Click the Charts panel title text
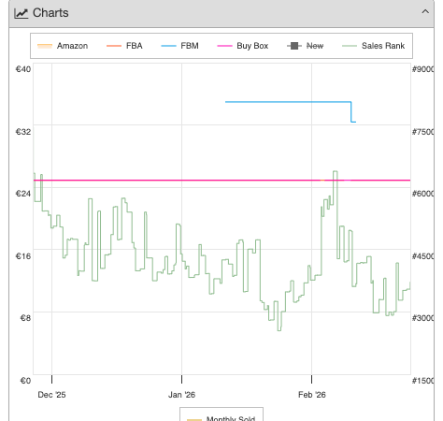 50,13
